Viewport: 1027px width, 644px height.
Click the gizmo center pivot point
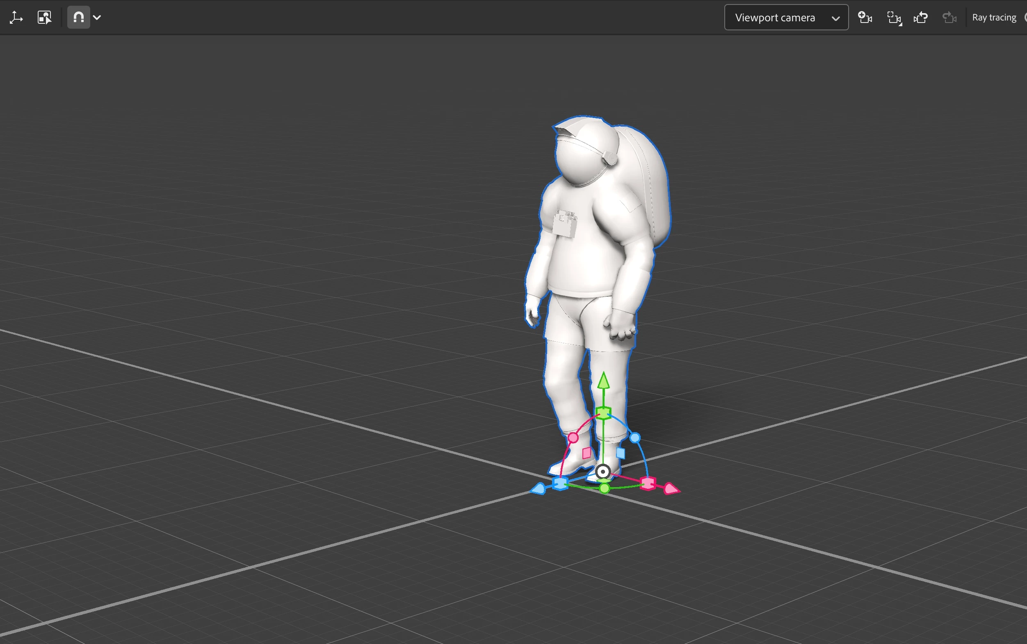(603, 472)
